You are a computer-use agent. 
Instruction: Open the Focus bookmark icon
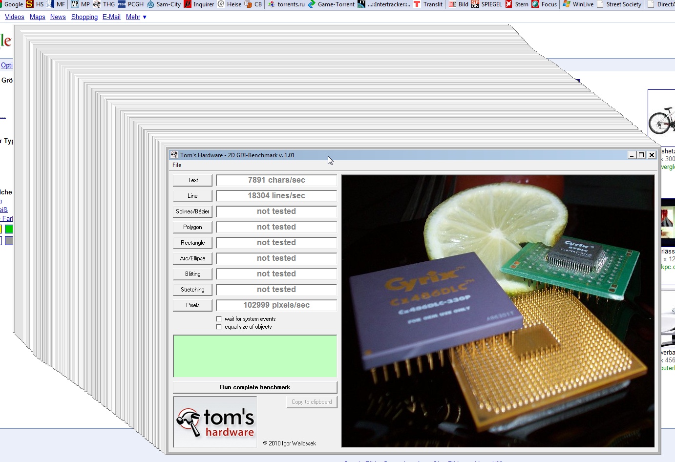point(535,4)
